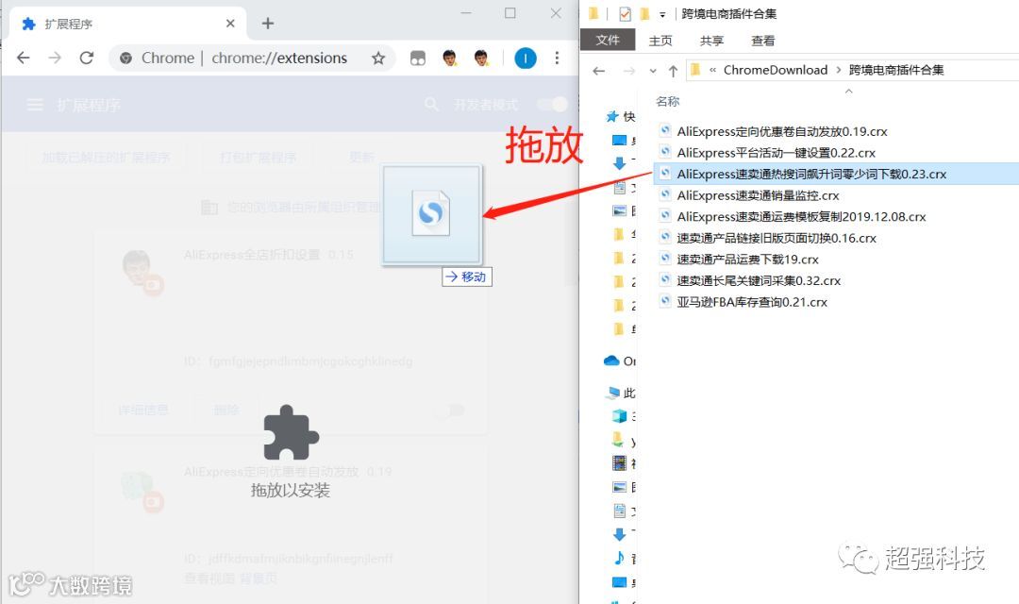This screenshot has width=1019, height=604.
Task: Click 加载已解压的扩展程序 button
Action: (106, 158)
